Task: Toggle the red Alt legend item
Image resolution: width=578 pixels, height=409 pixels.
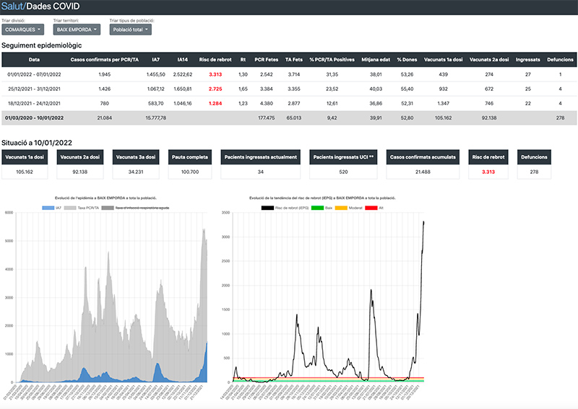Action: (374, 208)
